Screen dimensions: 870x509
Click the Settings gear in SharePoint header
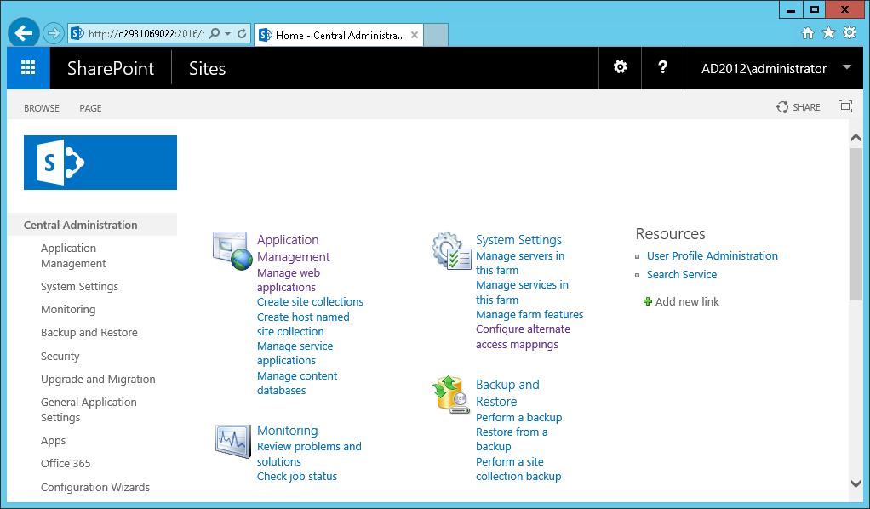point(621,68)
